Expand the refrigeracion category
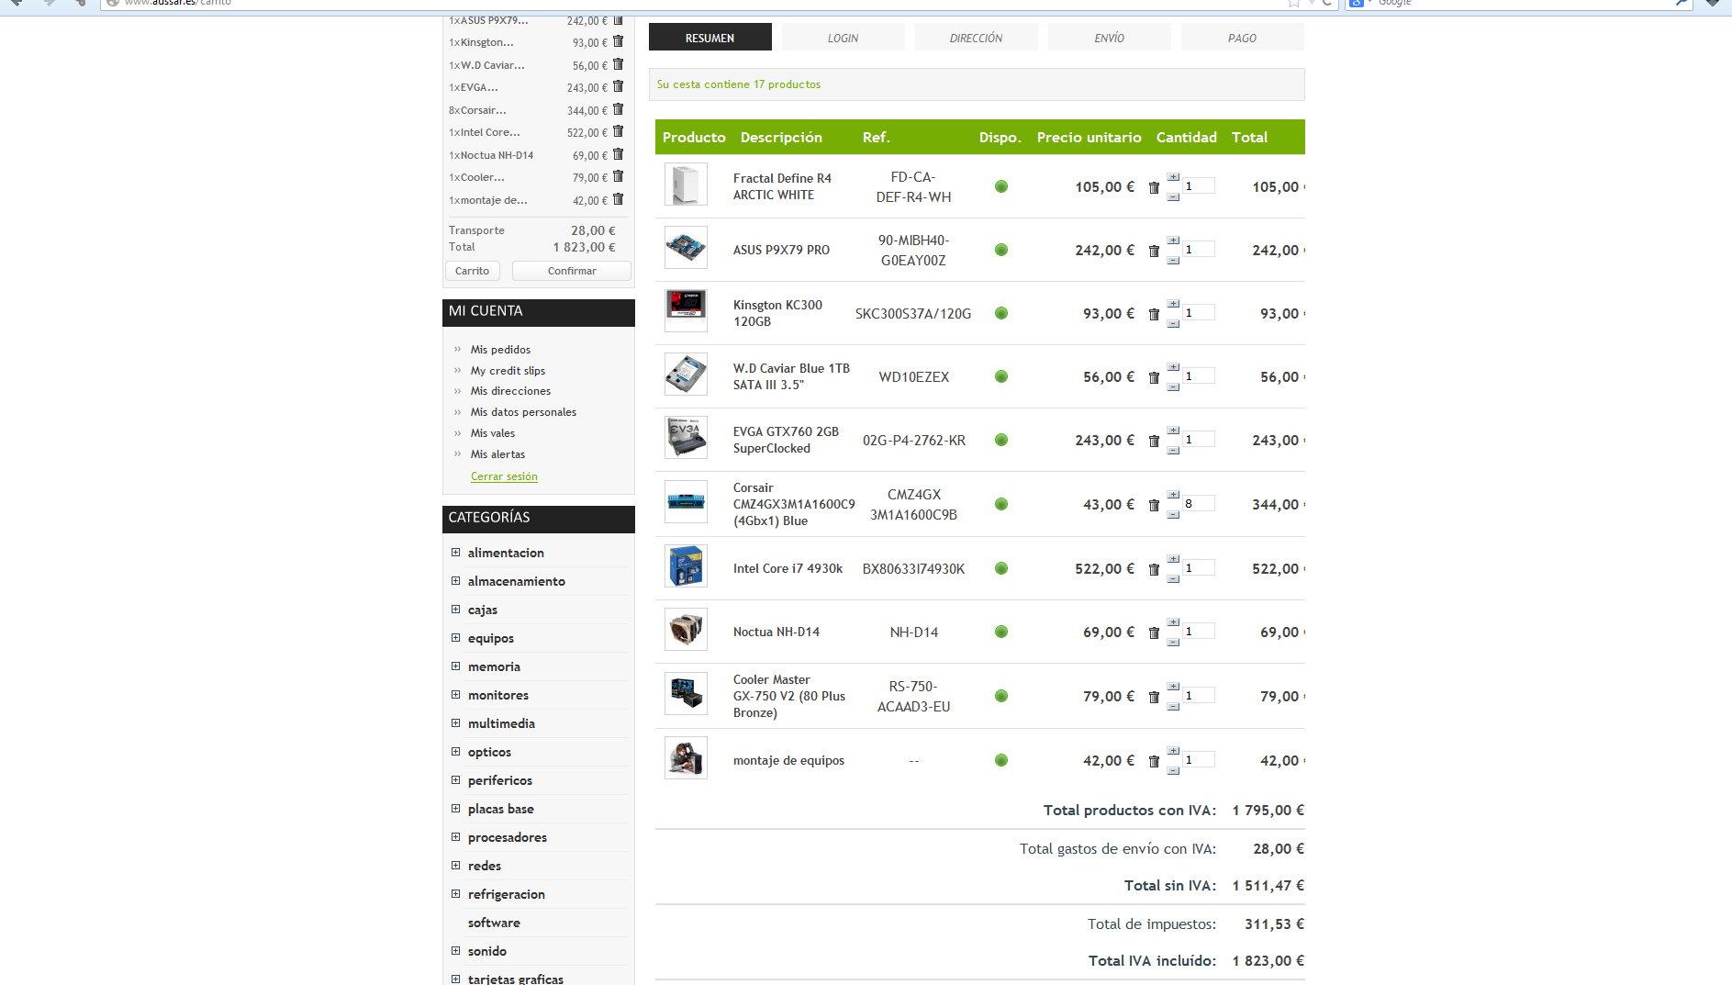Viewport: 1732px width, 985px height. 455,894
